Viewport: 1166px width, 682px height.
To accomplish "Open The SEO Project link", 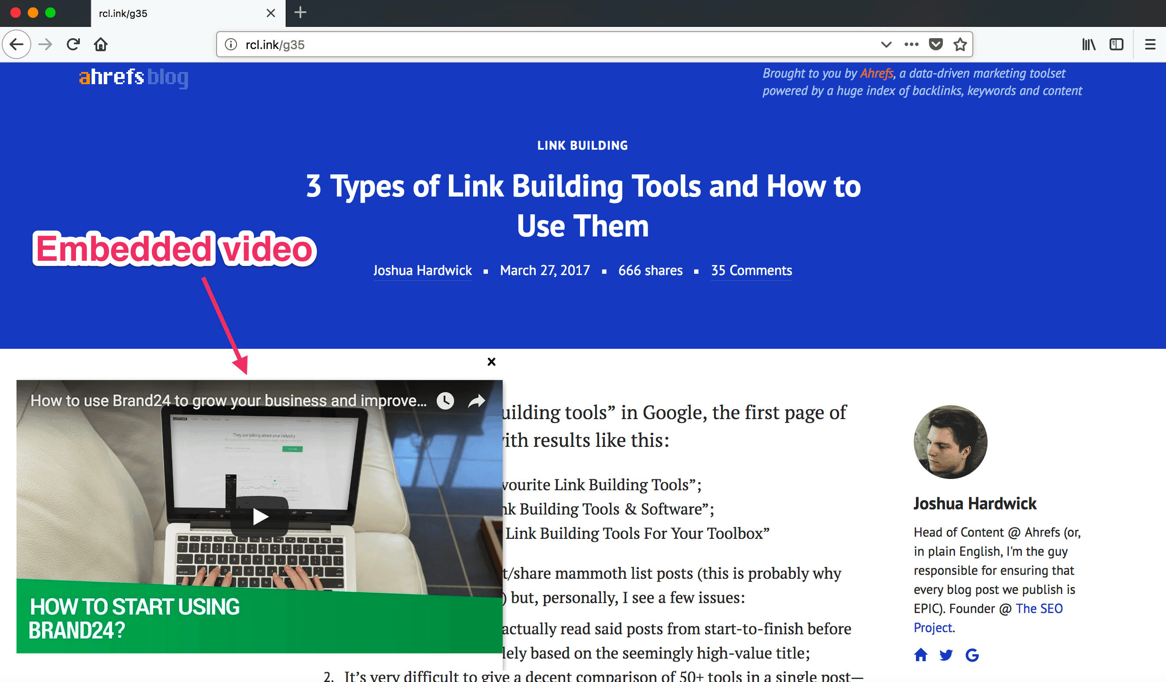I will coord(1039,609).
